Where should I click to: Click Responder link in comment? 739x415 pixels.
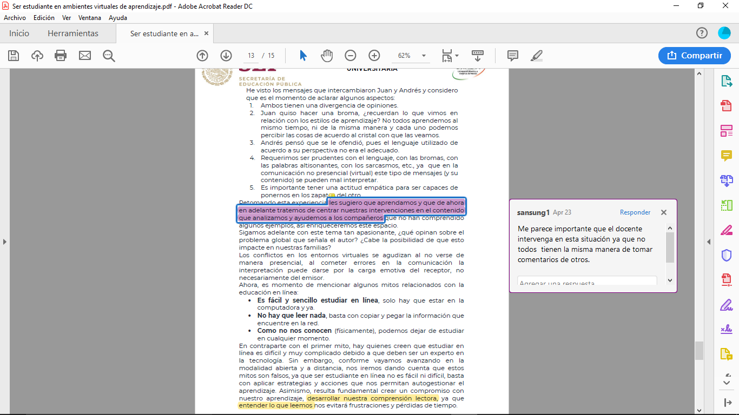point(635,213)
